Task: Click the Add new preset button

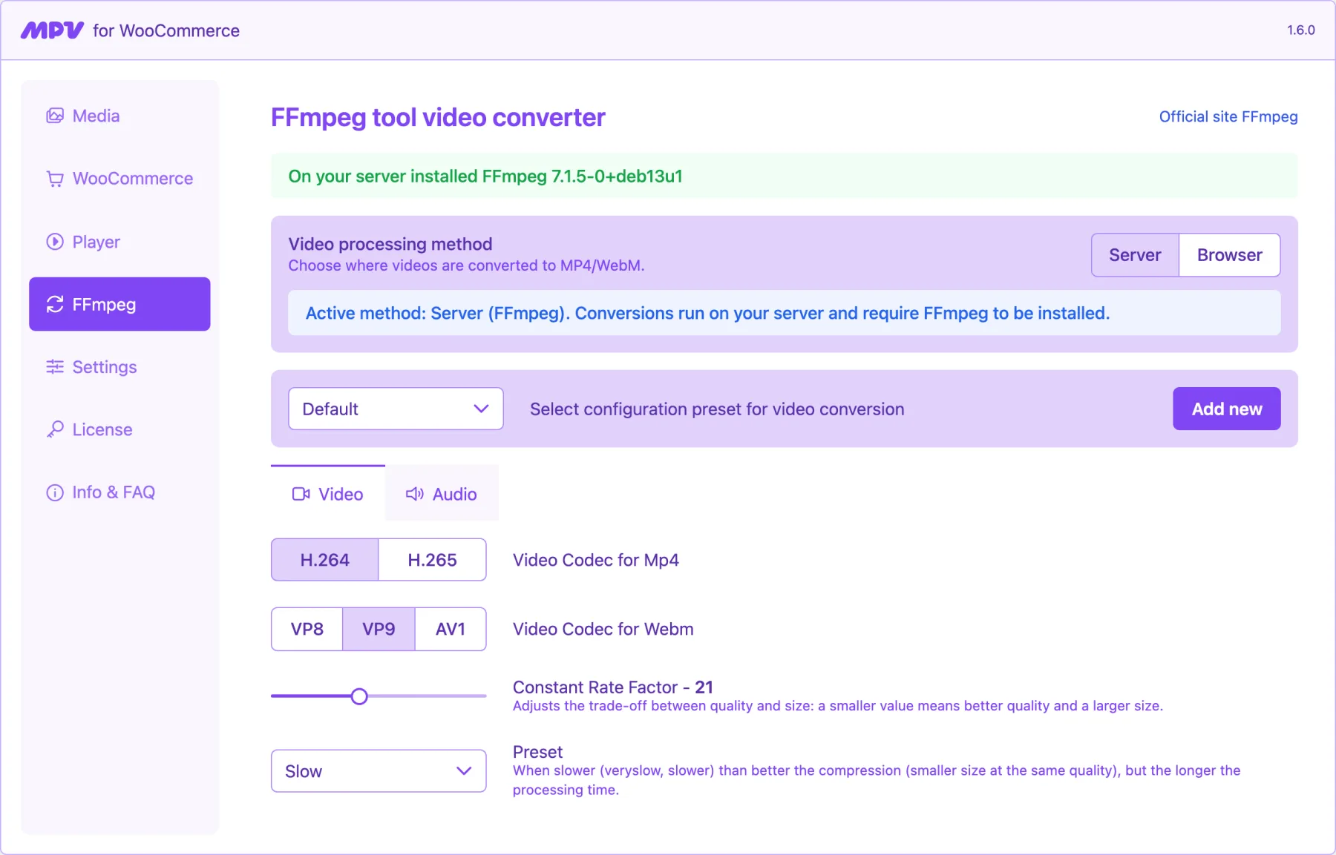Action: click(1227, 409)
